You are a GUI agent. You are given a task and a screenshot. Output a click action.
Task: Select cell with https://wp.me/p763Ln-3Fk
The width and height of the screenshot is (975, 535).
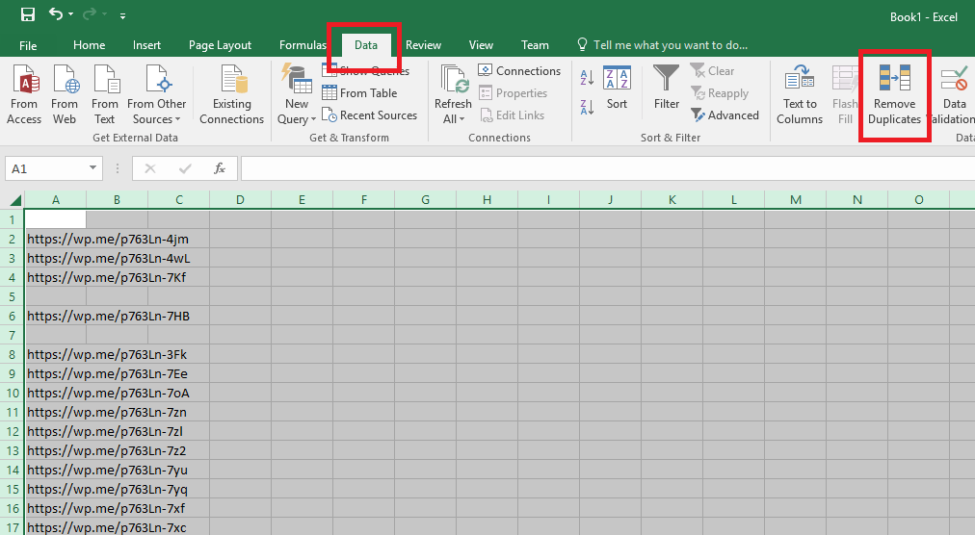55,354
